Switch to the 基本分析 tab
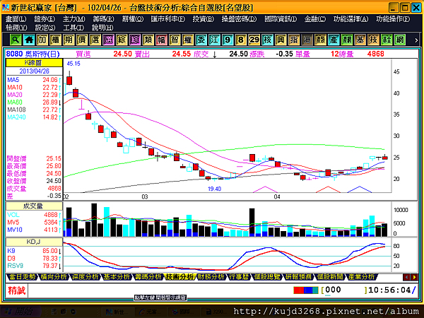 (x=117, y=277)
